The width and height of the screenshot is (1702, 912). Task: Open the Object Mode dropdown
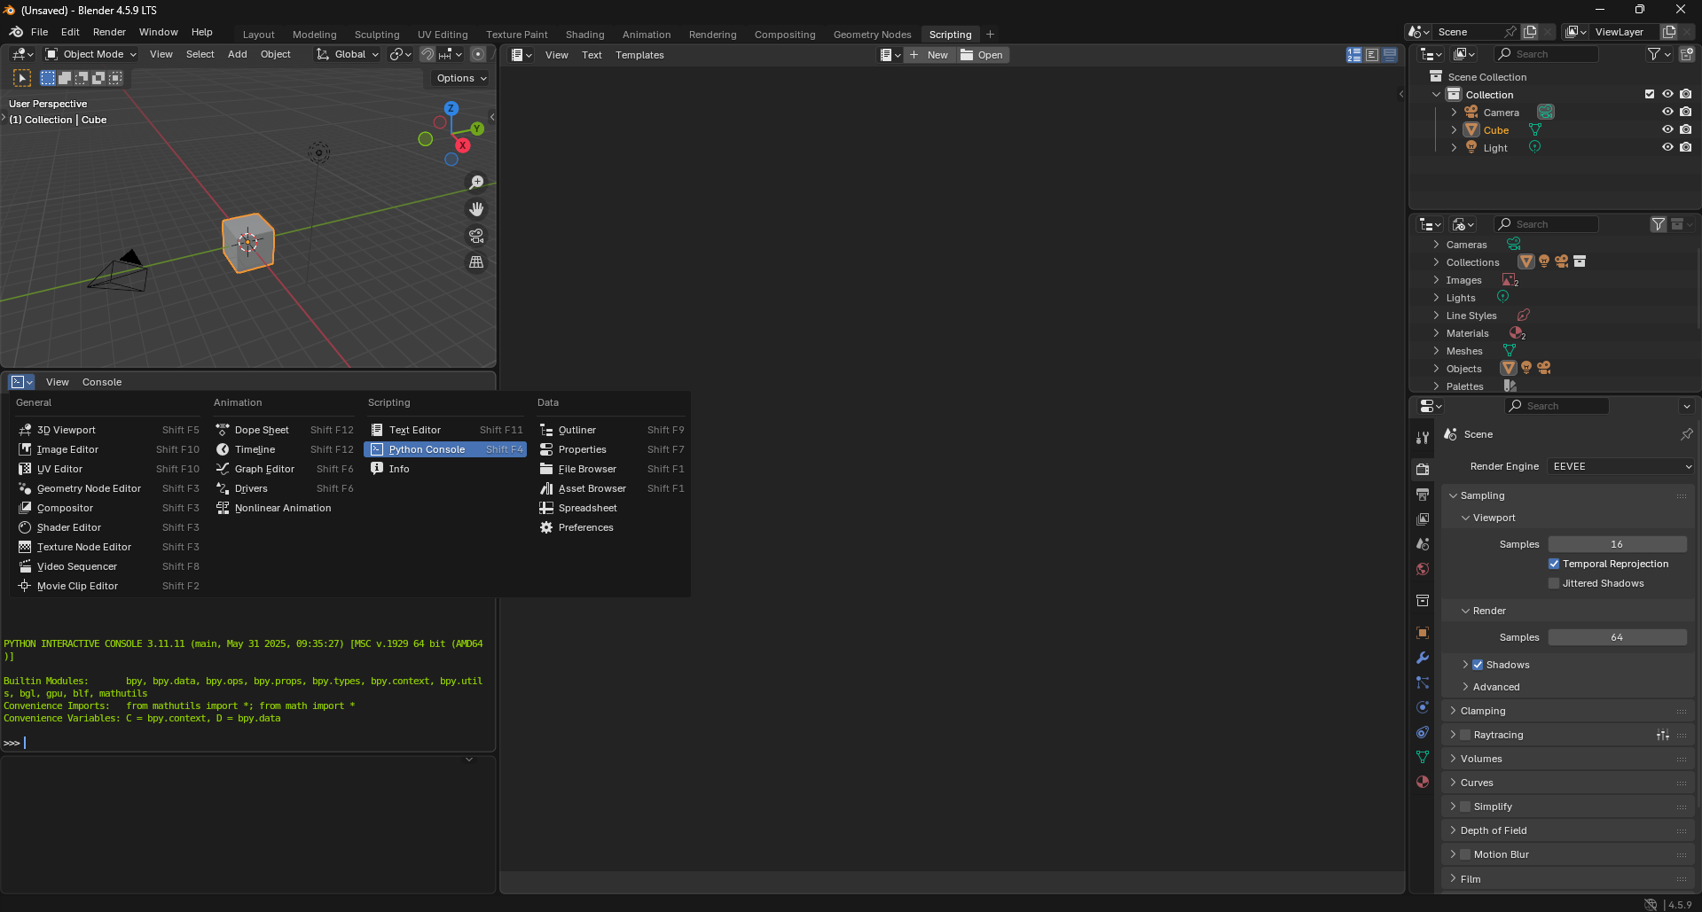click(x=90, y=54)
